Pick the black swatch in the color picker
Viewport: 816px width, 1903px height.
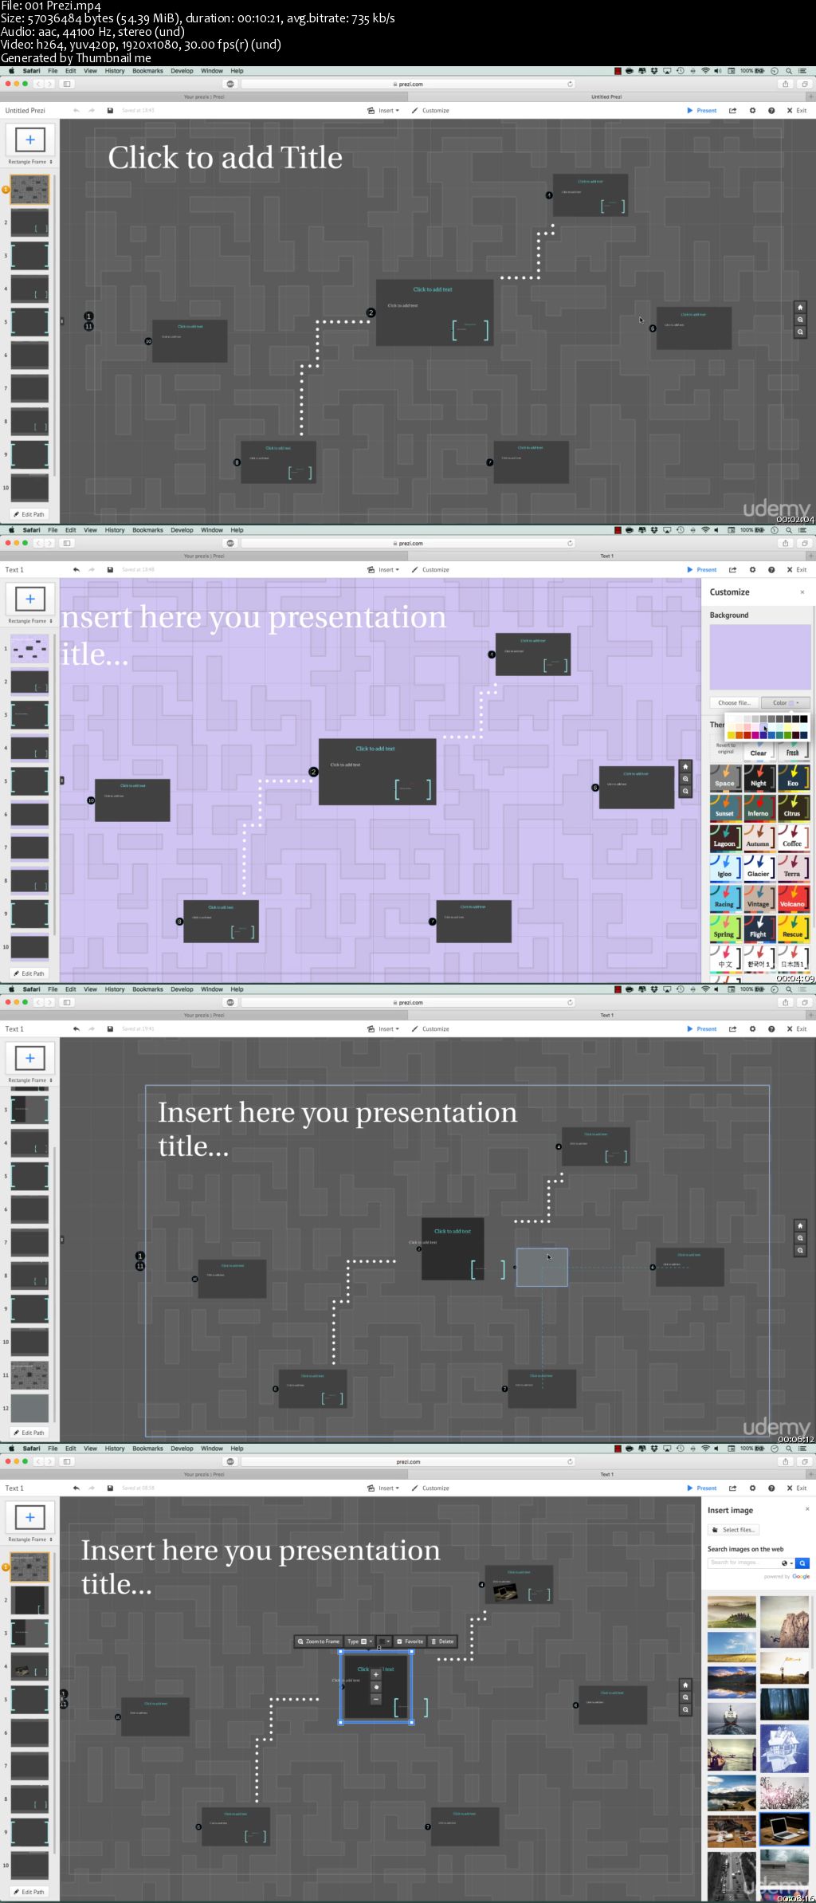[x=803, y=719]
